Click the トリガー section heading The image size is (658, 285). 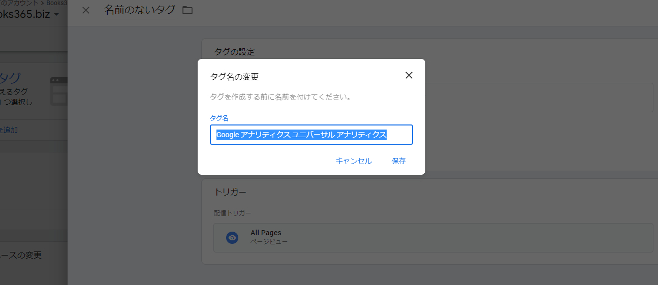point(230,192)
